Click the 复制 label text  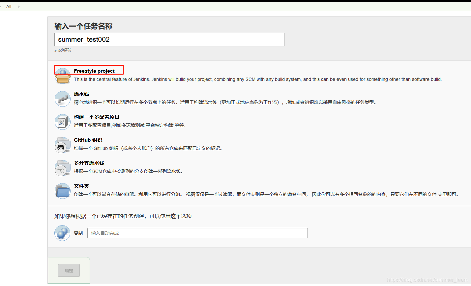click(78, 233)
